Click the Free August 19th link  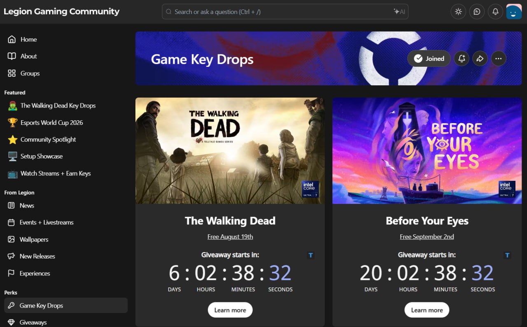[230, 237]
